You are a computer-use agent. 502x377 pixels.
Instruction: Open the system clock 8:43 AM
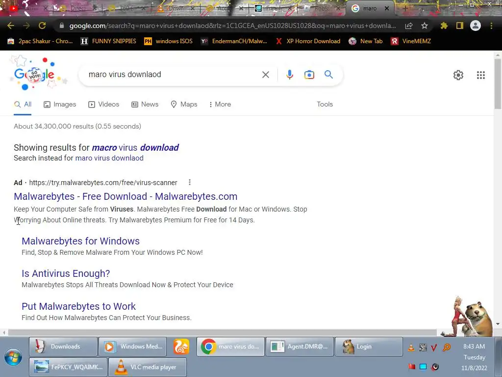pos(474,347)
